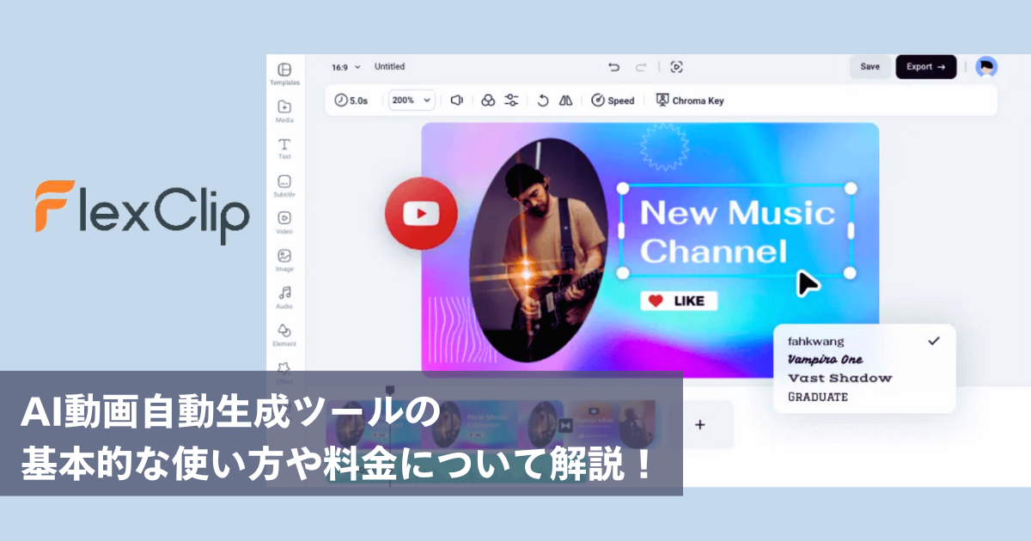Click the Save button
The height and width of the screenshot is (541, 1031).
[x=869, y=67]
